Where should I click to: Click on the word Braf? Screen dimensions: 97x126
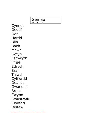[15, 71]
